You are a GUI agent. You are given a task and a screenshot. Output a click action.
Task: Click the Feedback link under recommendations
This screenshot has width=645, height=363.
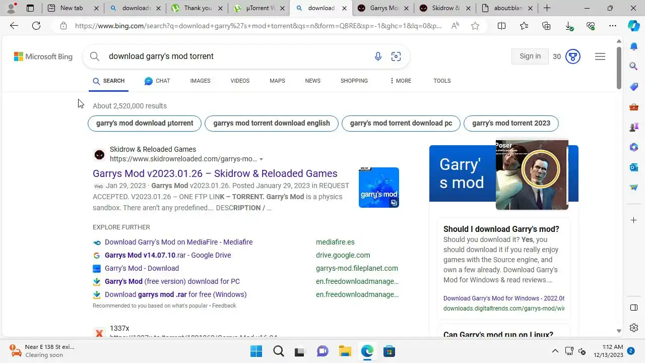click(x=224, y=306)
